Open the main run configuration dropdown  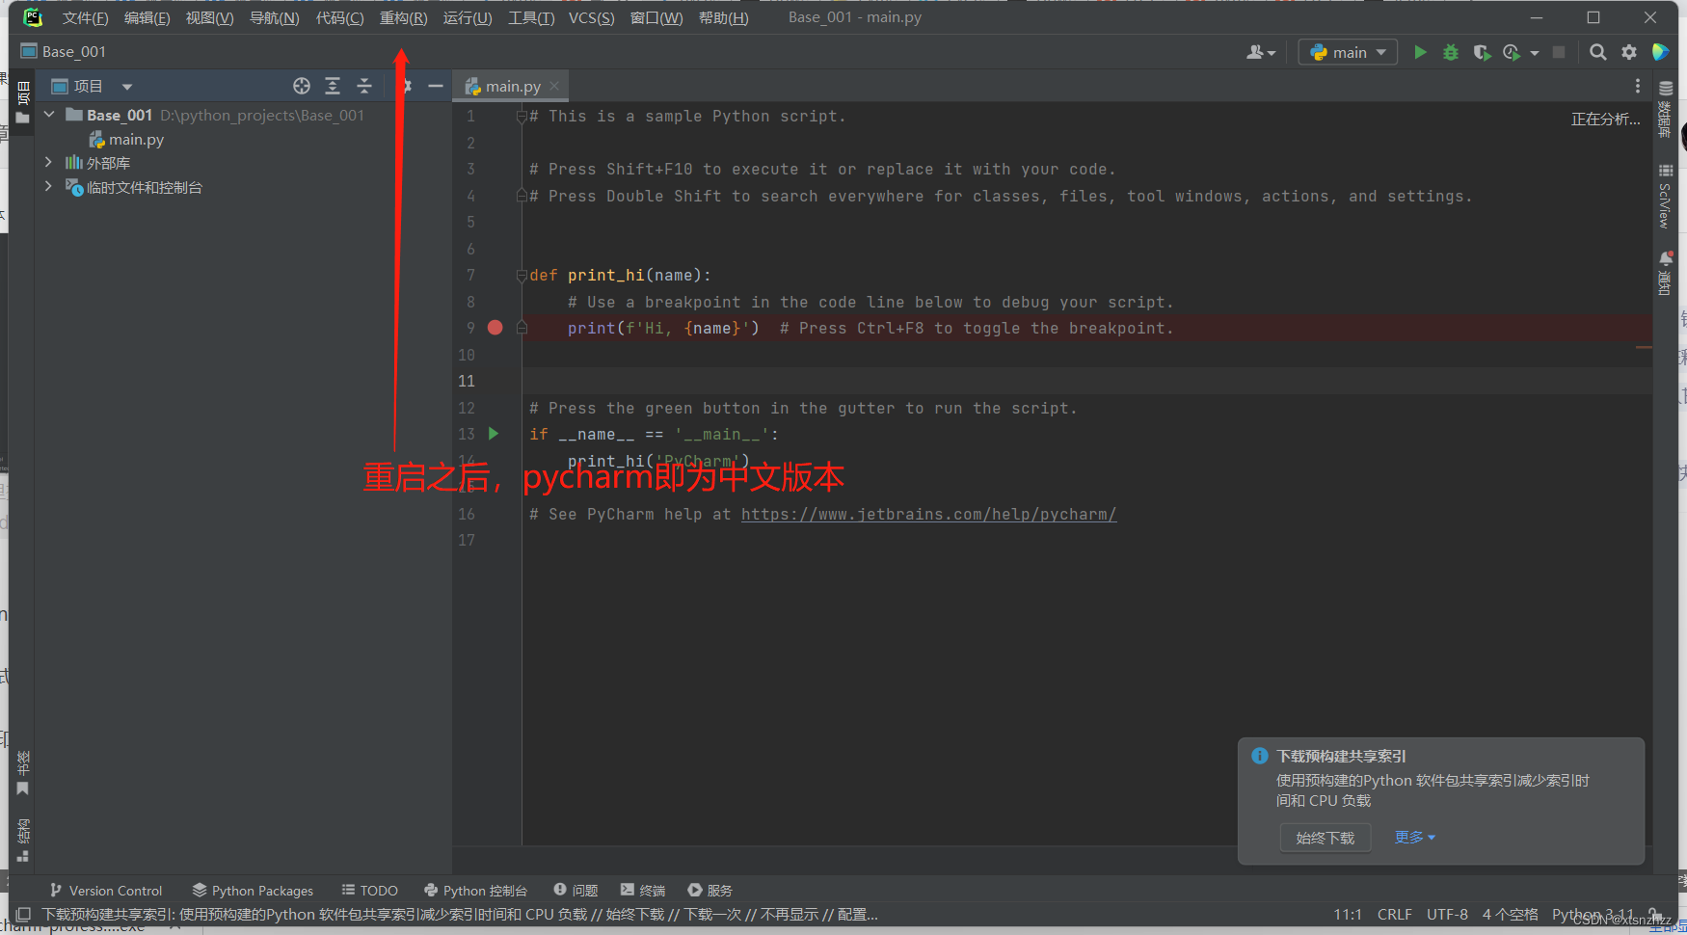[x=1349, y=52]
